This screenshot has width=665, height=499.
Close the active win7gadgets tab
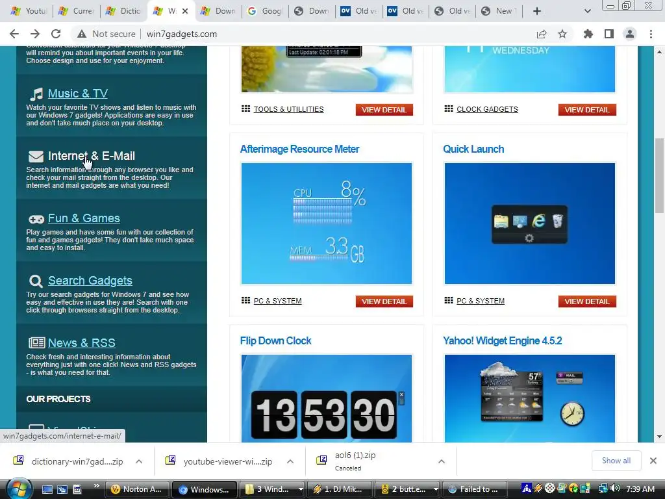tap(185, 12)
